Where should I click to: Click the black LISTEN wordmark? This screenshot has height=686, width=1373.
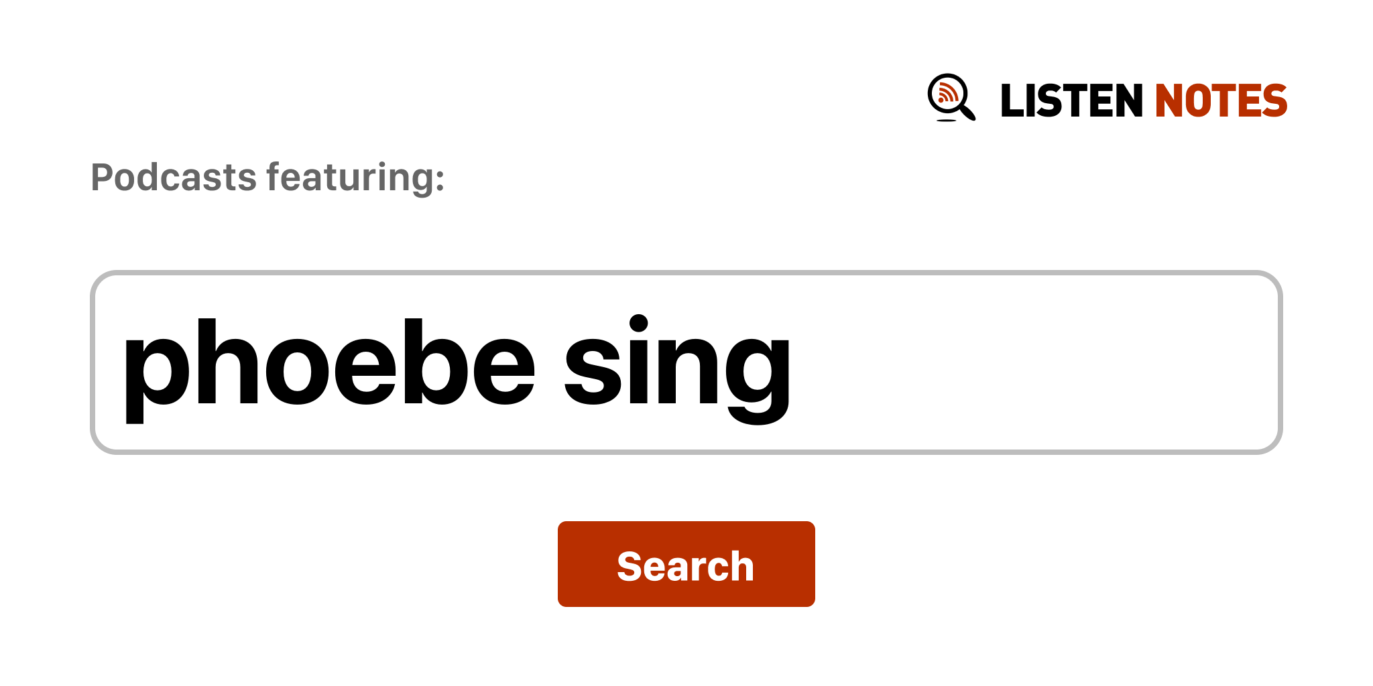point(1071,101)
